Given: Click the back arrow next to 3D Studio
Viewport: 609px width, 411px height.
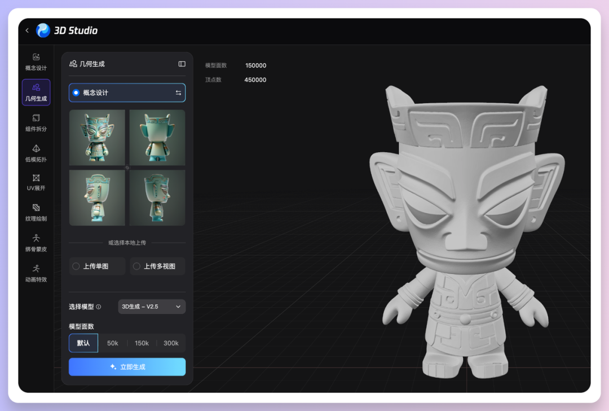Looking at the screenshot, I should [27, 30].
